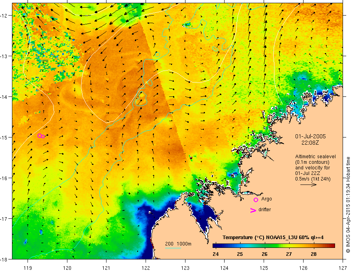Click the '27' color bar value
The image size is (351, 271).
(x=289, y=254)
